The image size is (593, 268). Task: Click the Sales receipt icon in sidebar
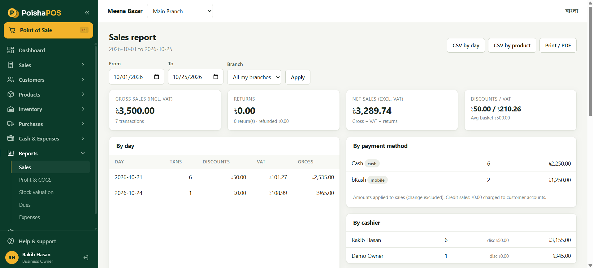pyautogui.click(x=11, y=65)
